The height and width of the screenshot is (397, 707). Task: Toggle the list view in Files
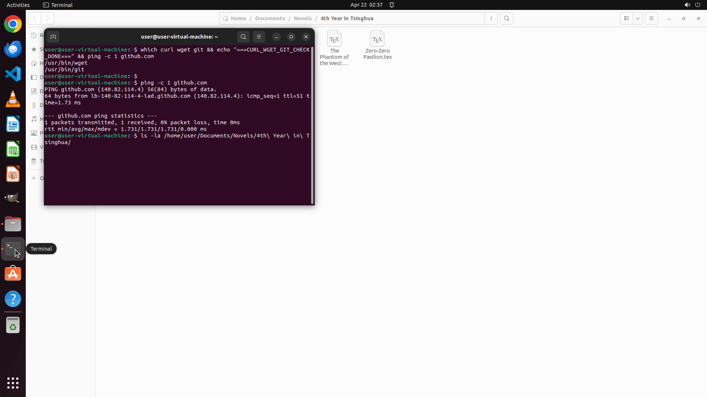click(x=627, y=18)
